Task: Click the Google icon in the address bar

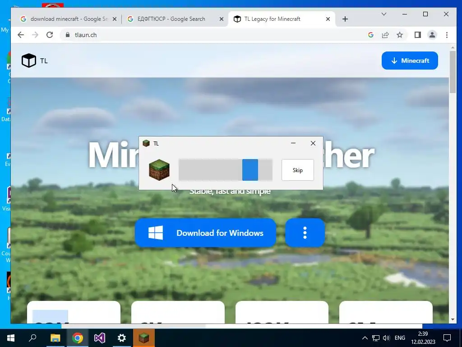Action: (x=371, y=35)
